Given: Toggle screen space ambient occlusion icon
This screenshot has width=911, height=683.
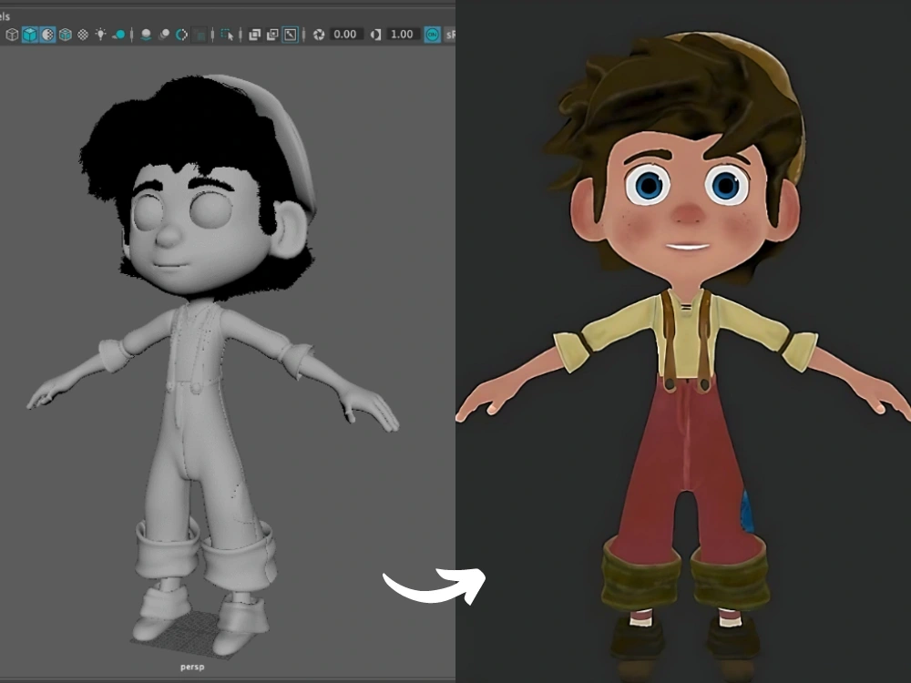Looking at the screenshot, I should pos(147,35).
